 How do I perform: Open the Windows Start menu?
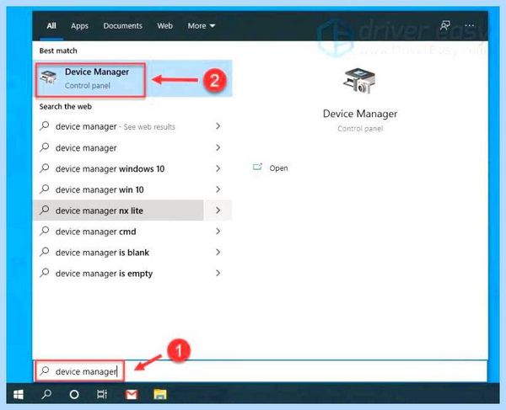[x=19, y=394]
